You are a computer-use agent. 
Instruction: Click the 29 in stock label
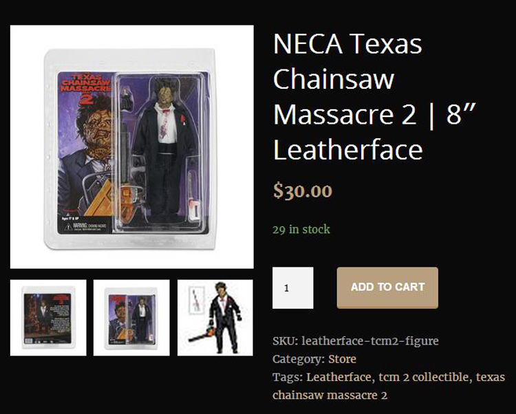click(x=301, y=229)
